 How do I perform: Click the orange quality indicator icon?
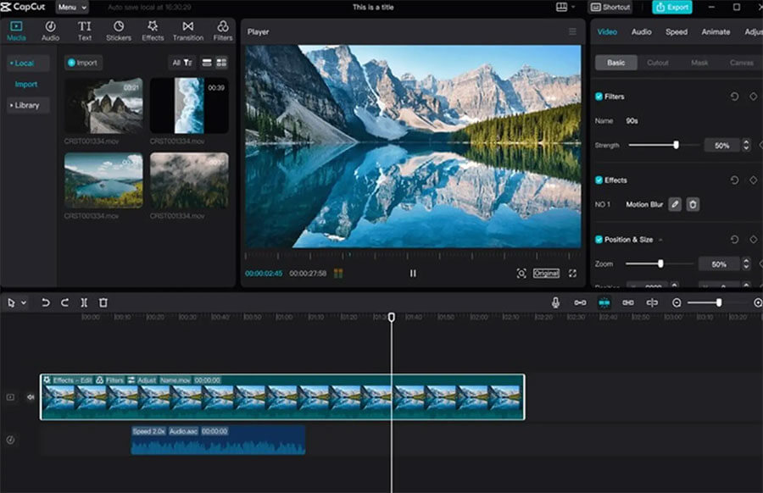tap(338, 274)
